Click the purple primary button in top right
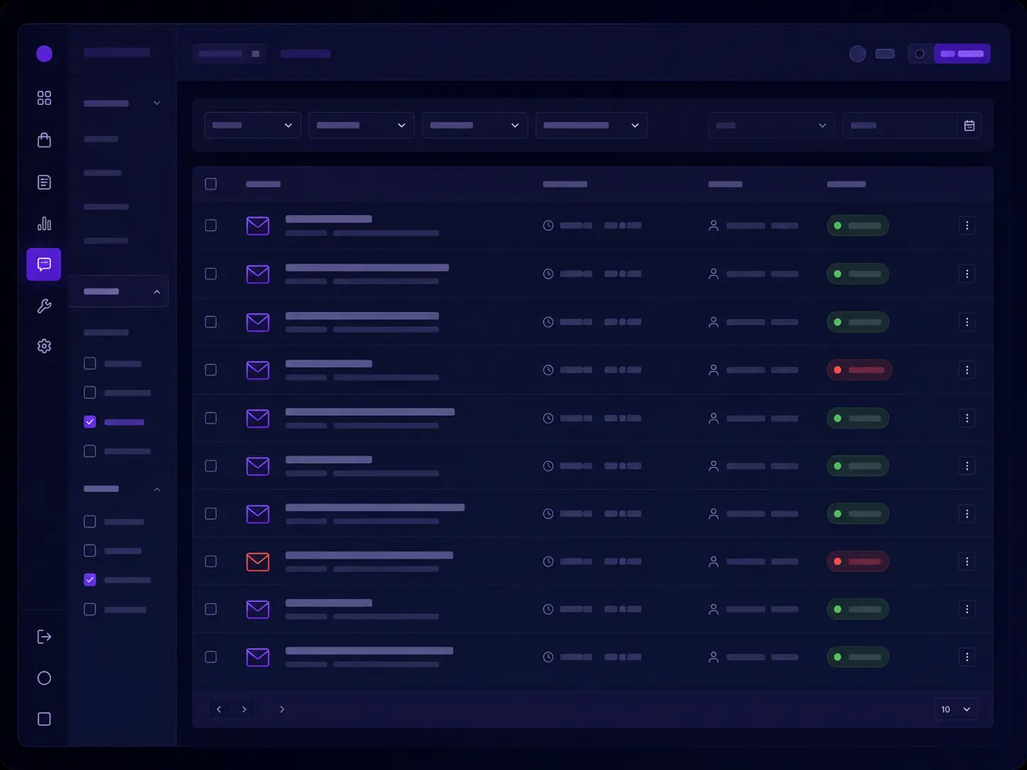Viewport: 1027px width, 770px height. [962, 54]
